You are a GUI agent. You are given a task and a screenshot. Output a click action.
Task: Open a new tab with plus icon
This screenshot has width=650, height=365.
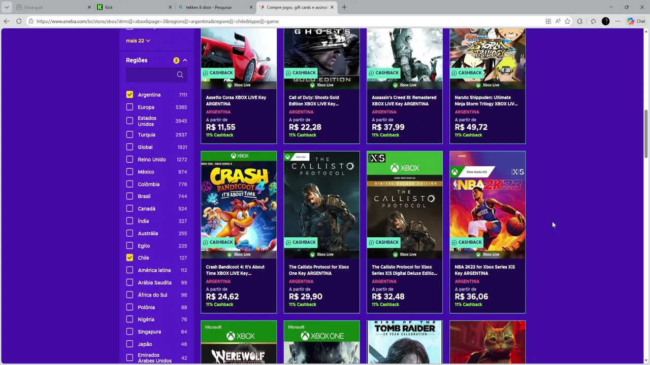[344, 7]
